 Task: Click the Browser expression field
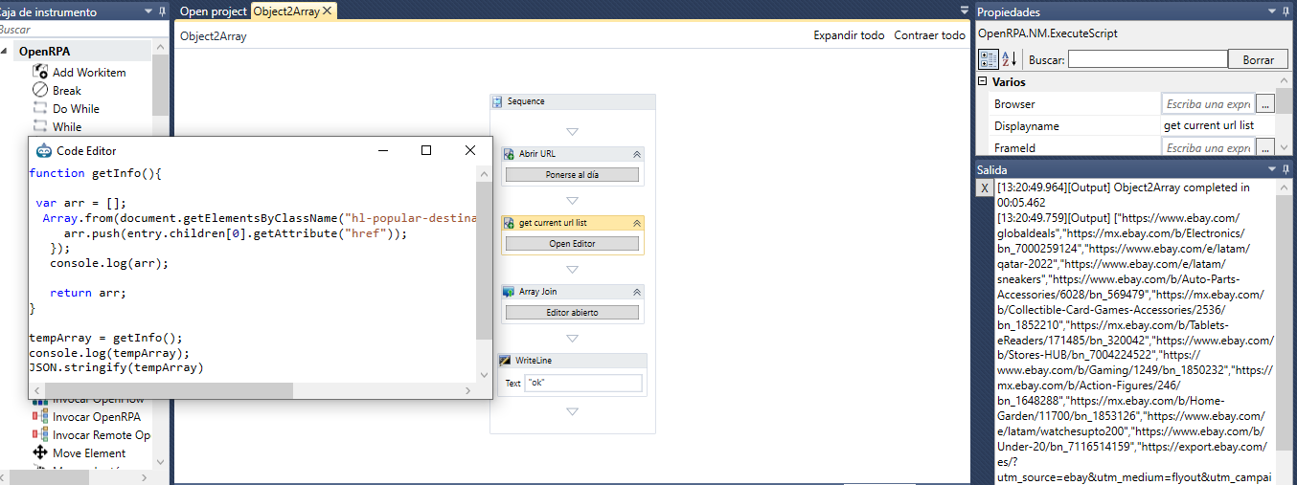1207,103
